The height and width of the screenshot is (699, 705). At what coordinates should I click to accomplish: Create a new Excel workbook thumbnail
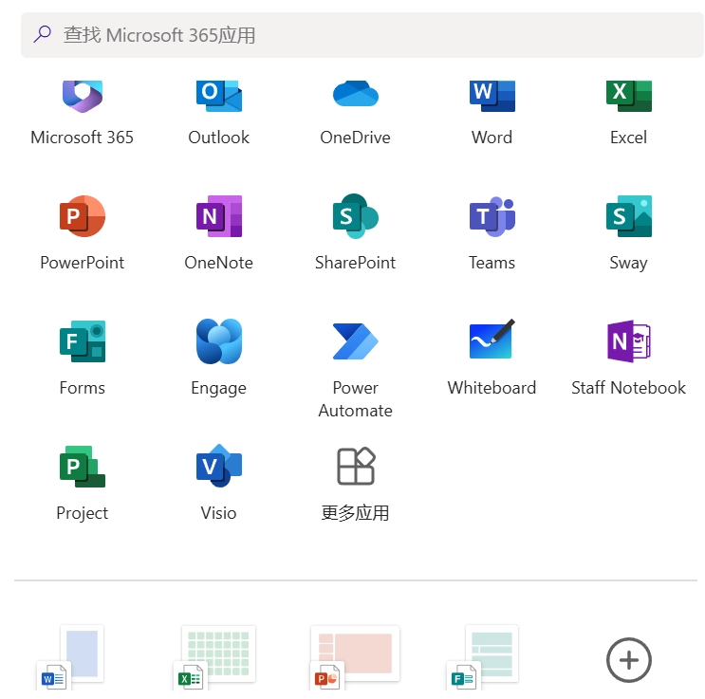point(214,656)
